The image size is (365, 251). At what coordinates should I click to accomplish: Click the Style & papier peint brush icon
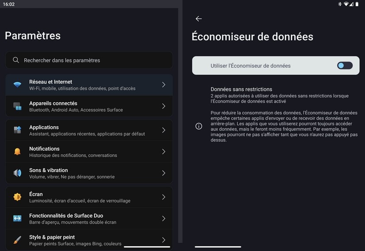point(17,240)
